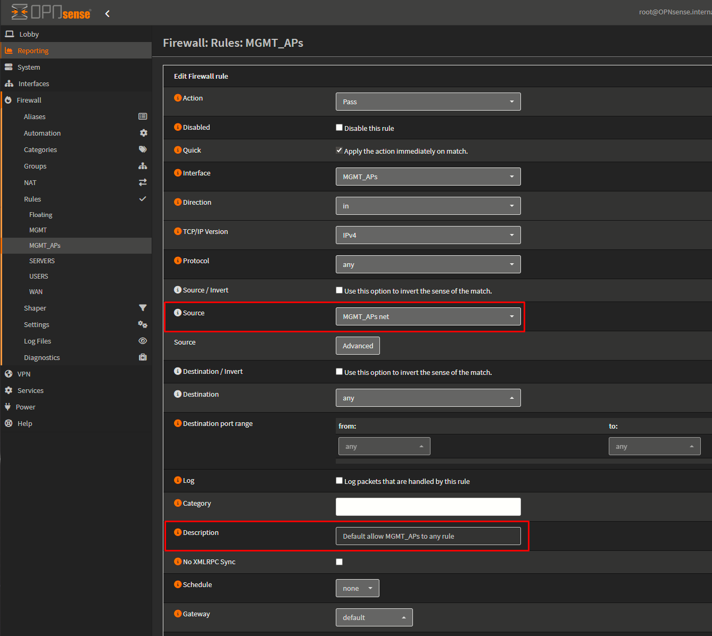Click the Log Files eye icon
712x636 pixels.
tap(143, 341)
